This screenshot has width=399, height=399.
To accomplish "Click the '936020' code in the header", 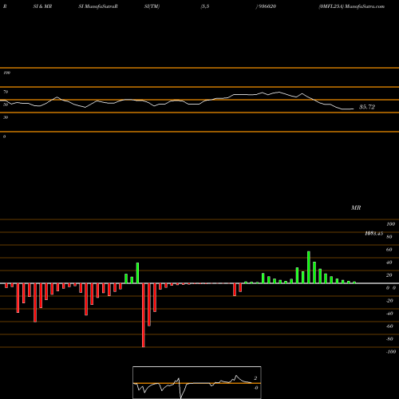I will [267, 6].
